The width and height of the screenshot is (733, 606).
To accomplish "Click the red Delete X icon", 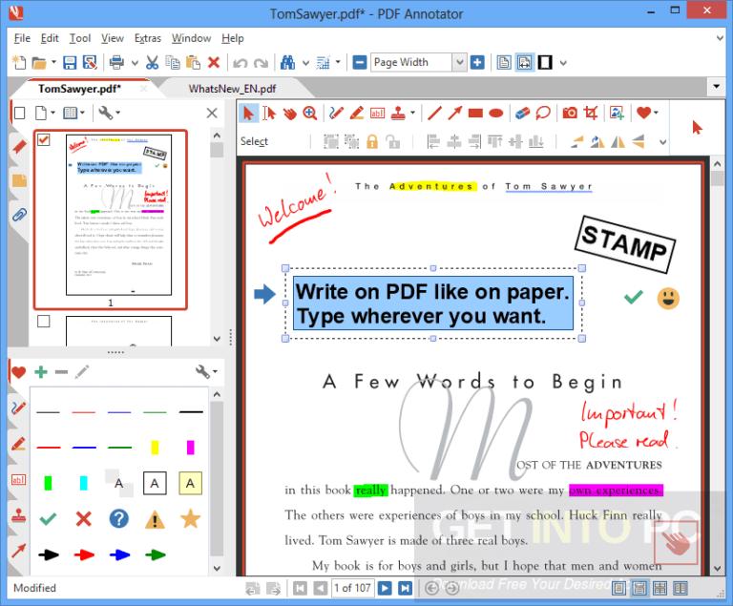I will (214, 62).
